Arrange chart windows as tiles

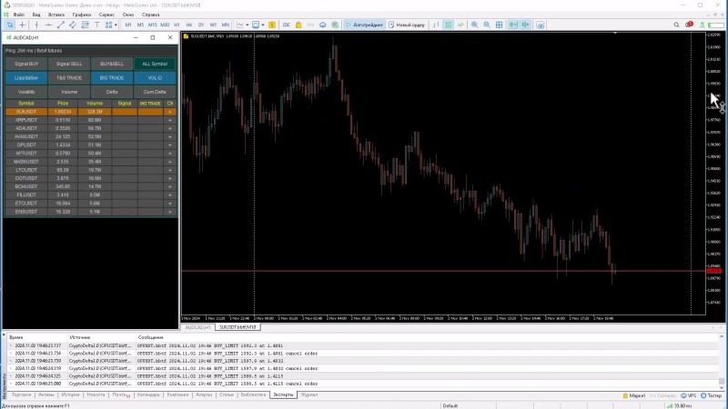[x=499, y=25]
